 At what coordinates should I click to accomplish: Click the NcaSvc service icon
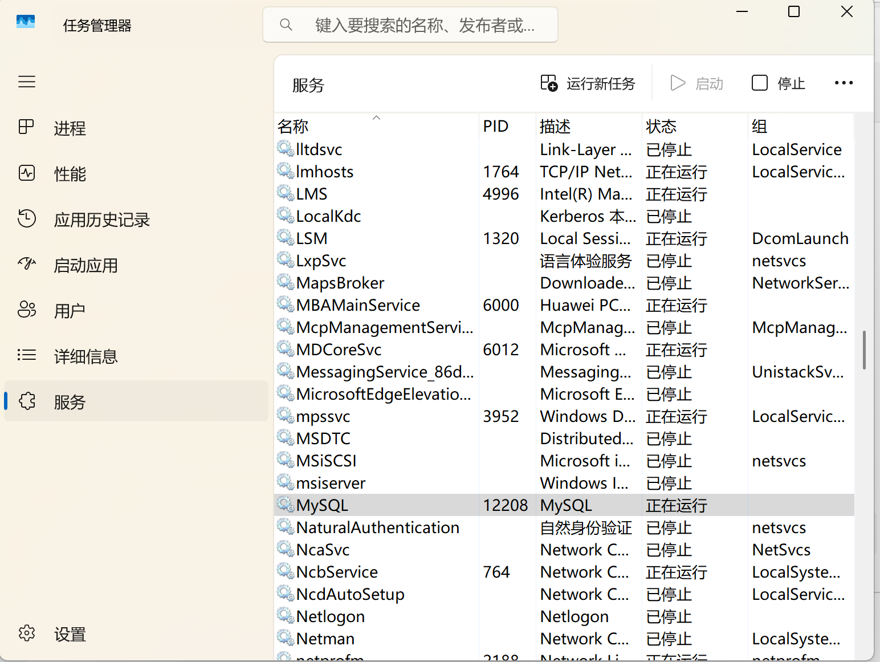[286, 549]
